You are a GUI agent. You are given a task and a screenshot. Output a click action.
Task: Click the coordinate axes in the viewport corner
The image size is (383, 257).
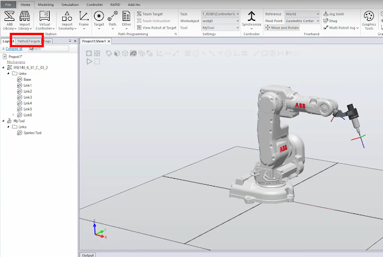(x=101, y=229)
